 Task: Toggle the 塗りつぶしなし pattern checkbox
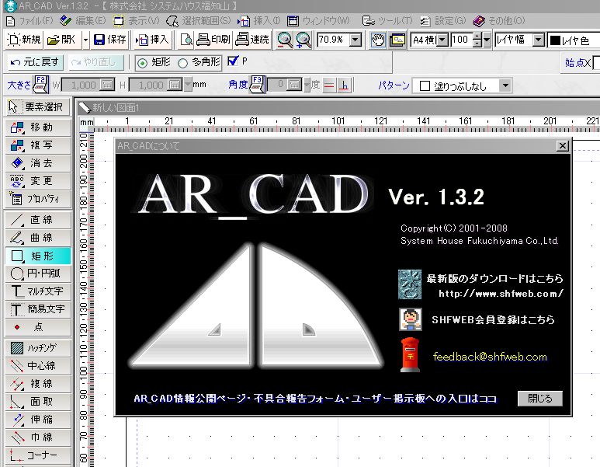[x=425, y=85]
